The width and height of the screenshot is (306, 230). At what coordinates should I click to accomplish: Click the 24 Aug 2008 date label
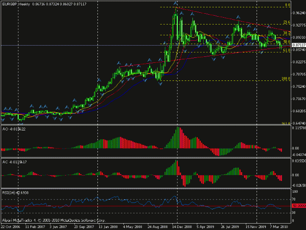click(158, 227)
